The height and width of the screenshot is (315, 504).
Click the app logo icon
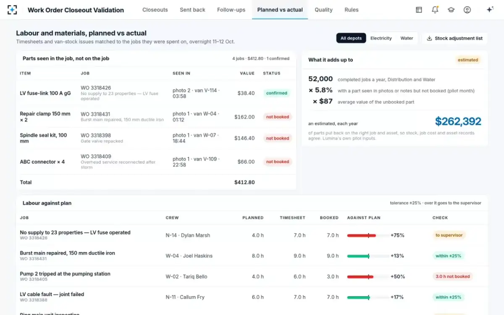click(12, 10)
